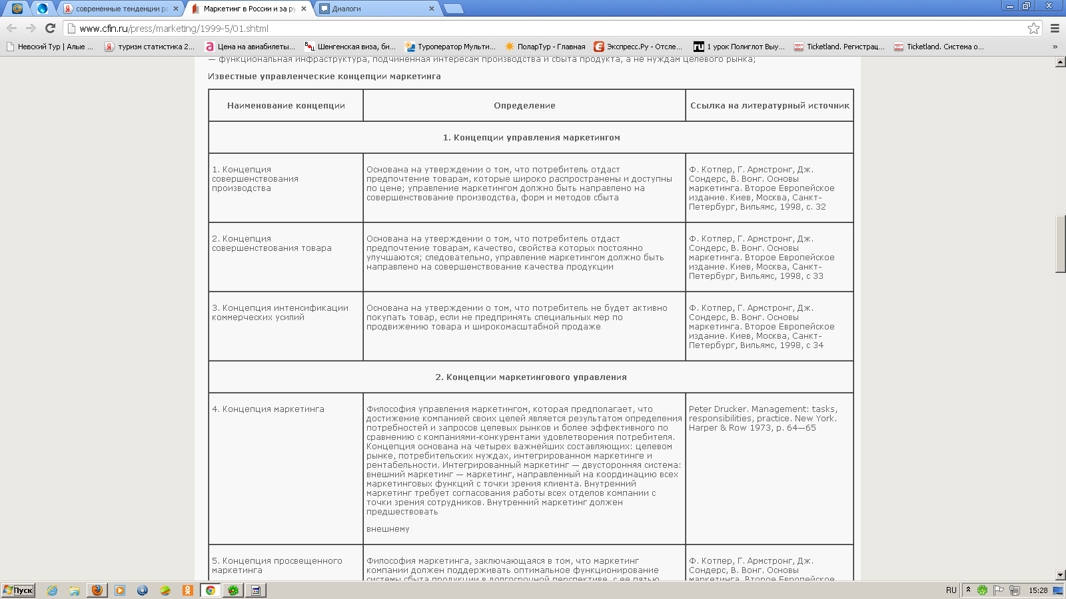This screenshot has width=1066, height=599.
Task: Switch to Firefox in the taskbar
Action: (97, 590)
